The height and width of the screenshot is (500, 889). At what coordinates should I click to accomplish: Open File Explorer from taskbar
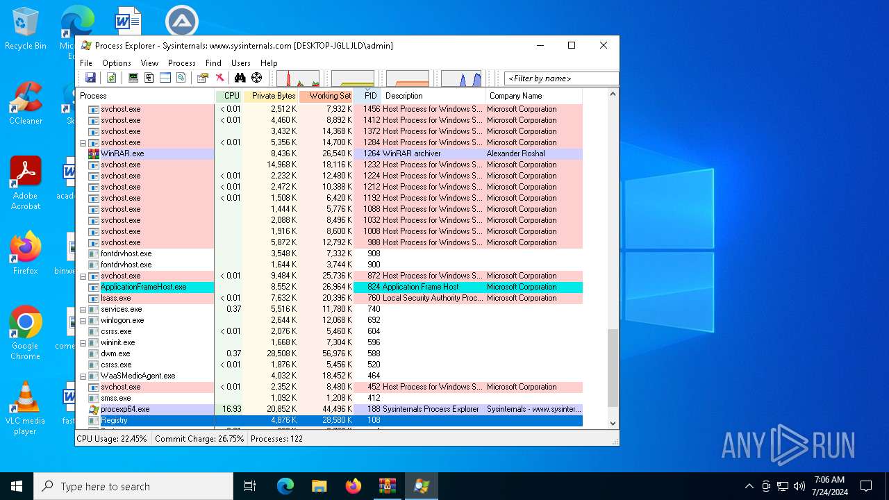(x=319, y=486)
